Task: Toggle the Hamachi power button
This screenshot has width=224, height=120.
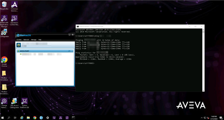Action: 19,45
